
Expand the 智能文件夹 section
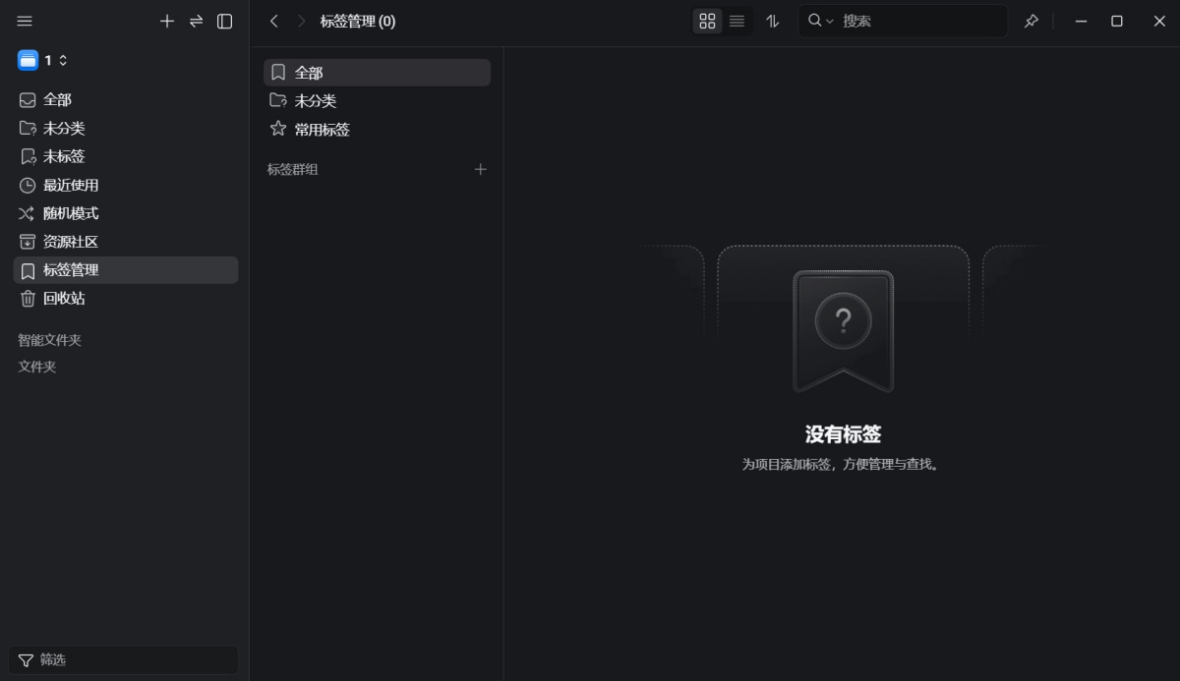click(x=49, y=340)
